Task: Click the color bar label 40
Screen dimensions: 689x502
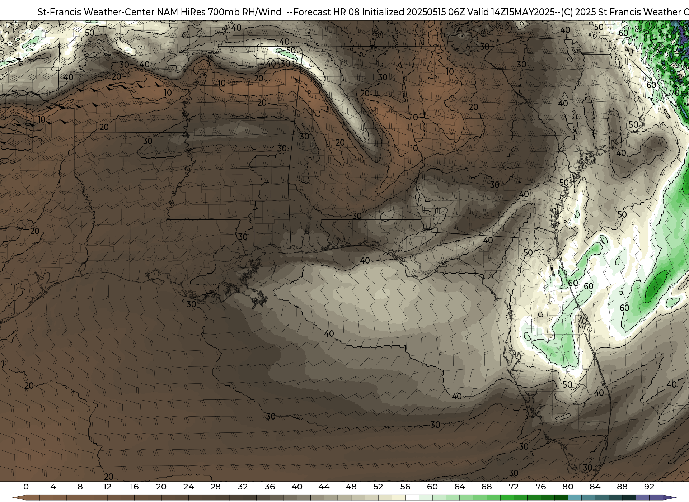Action: point(297,487)
